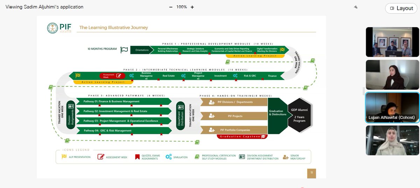420x188 pixels.
Task: Click simulation gear before Project Management
Action: (x=183, y=75)
